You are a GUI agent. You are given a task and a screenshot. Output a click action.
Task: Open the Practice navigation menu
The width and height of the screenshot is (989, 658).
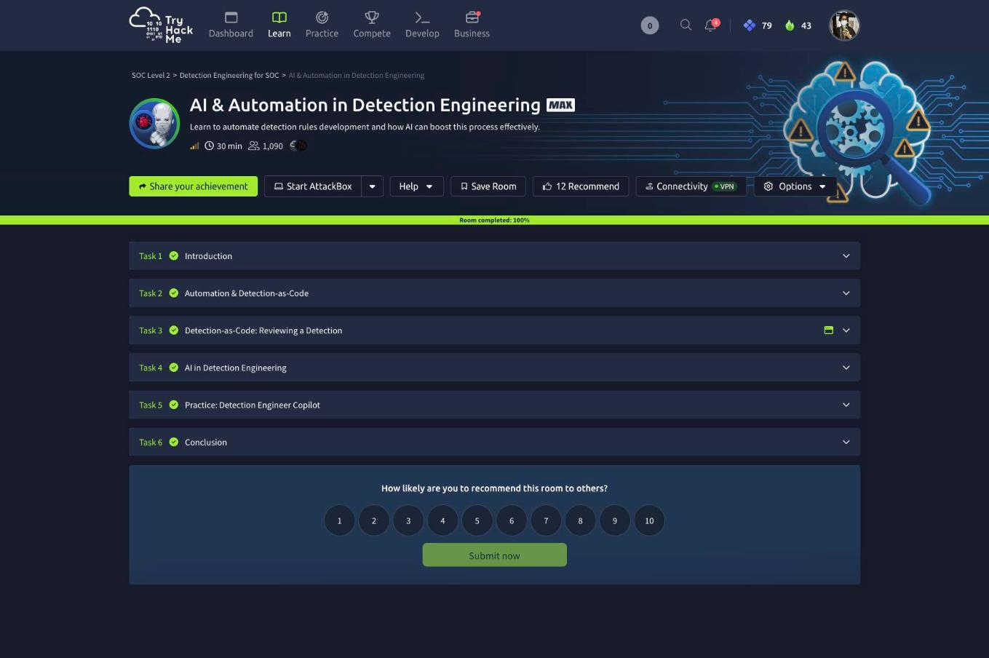point(322,25)
